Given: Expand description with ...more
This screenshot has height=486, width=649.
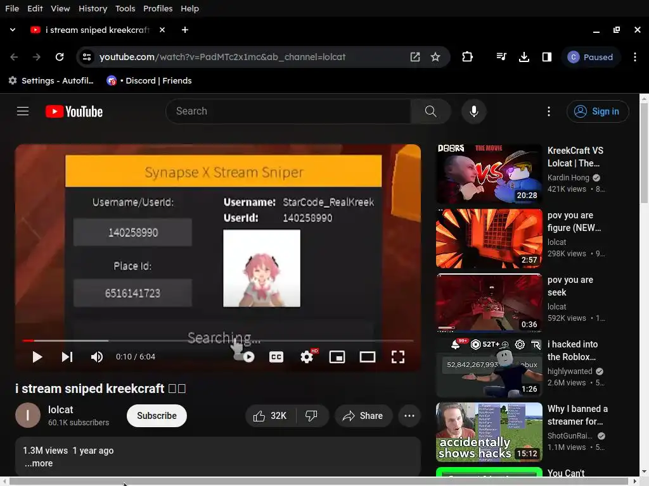Looking at the screenshot, I should coord(39,463).
